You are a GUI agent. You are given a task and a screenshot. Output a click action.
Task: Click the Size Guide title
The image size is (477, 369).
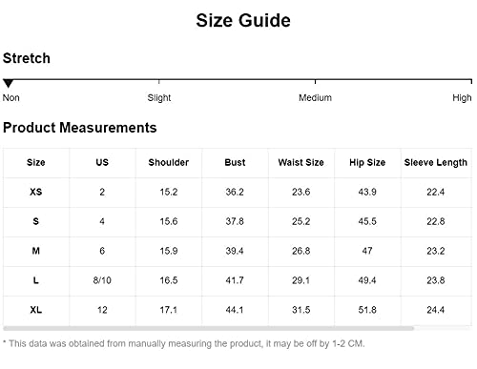(x=243, y=21)
